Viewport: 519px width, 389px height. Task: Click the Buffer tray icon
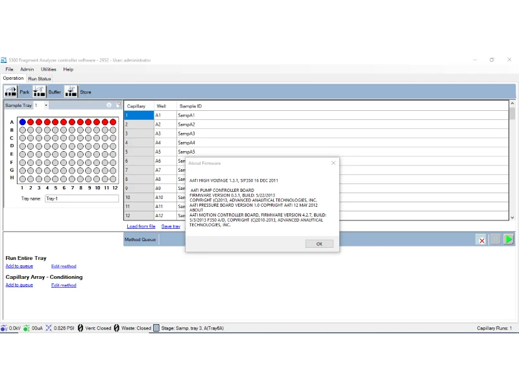pos(40,92)
